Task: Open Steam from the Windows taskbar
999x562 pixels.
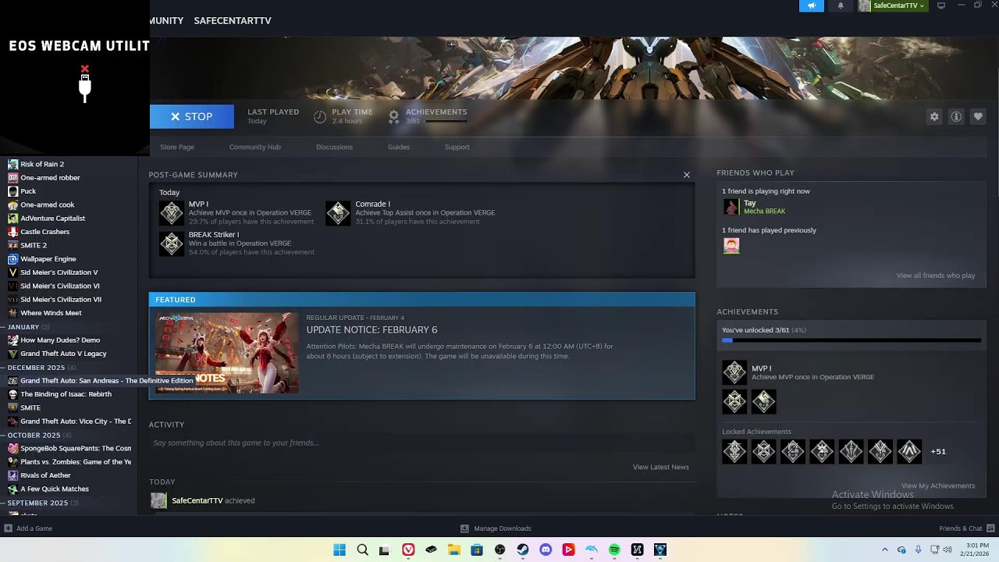Action: coord(523,550)
